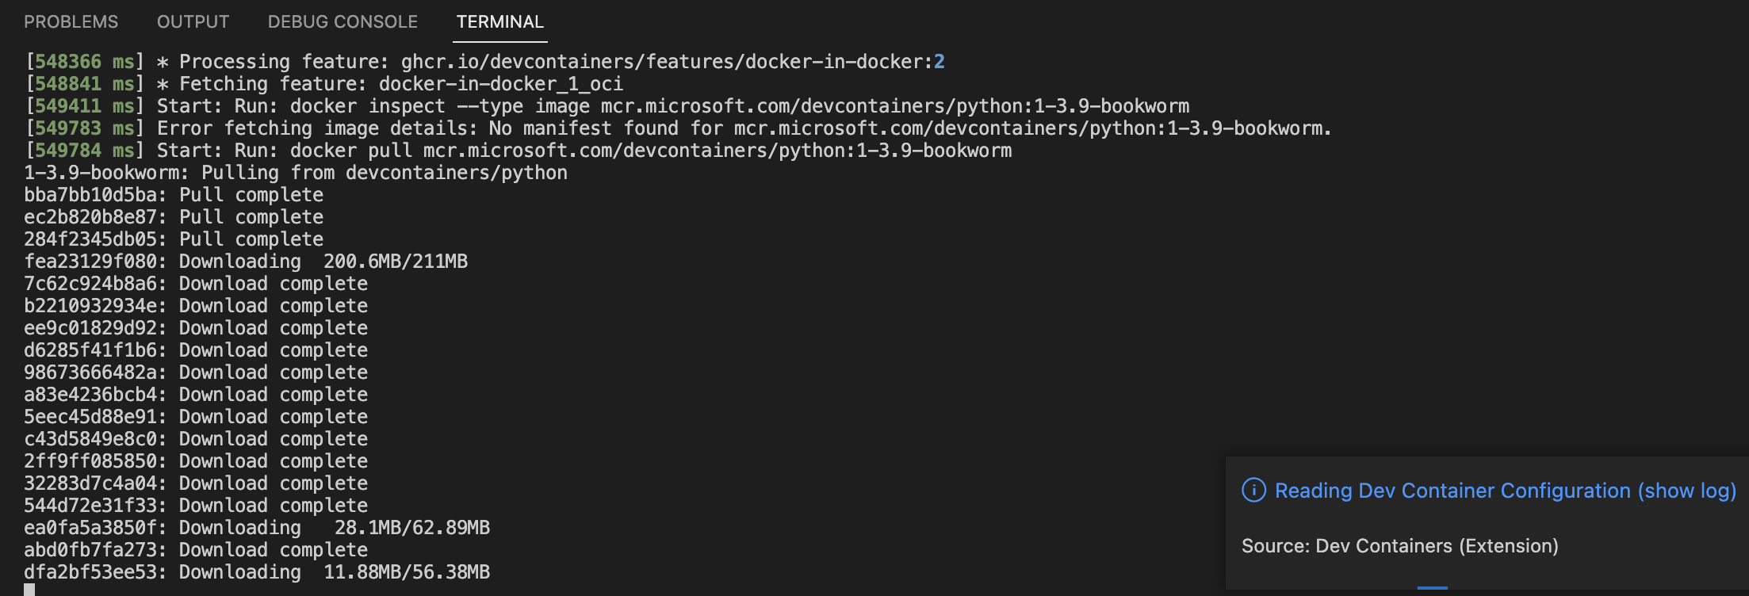Click the ea0fa5a3850f download progress line

[x=257, y=528]
